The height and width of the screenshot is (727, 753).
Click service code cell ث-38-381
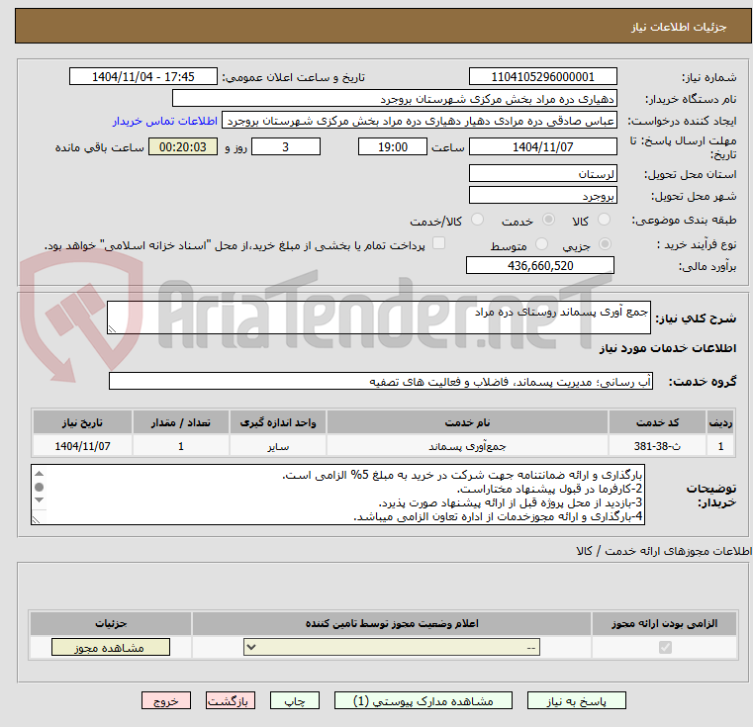pos(657,446)
